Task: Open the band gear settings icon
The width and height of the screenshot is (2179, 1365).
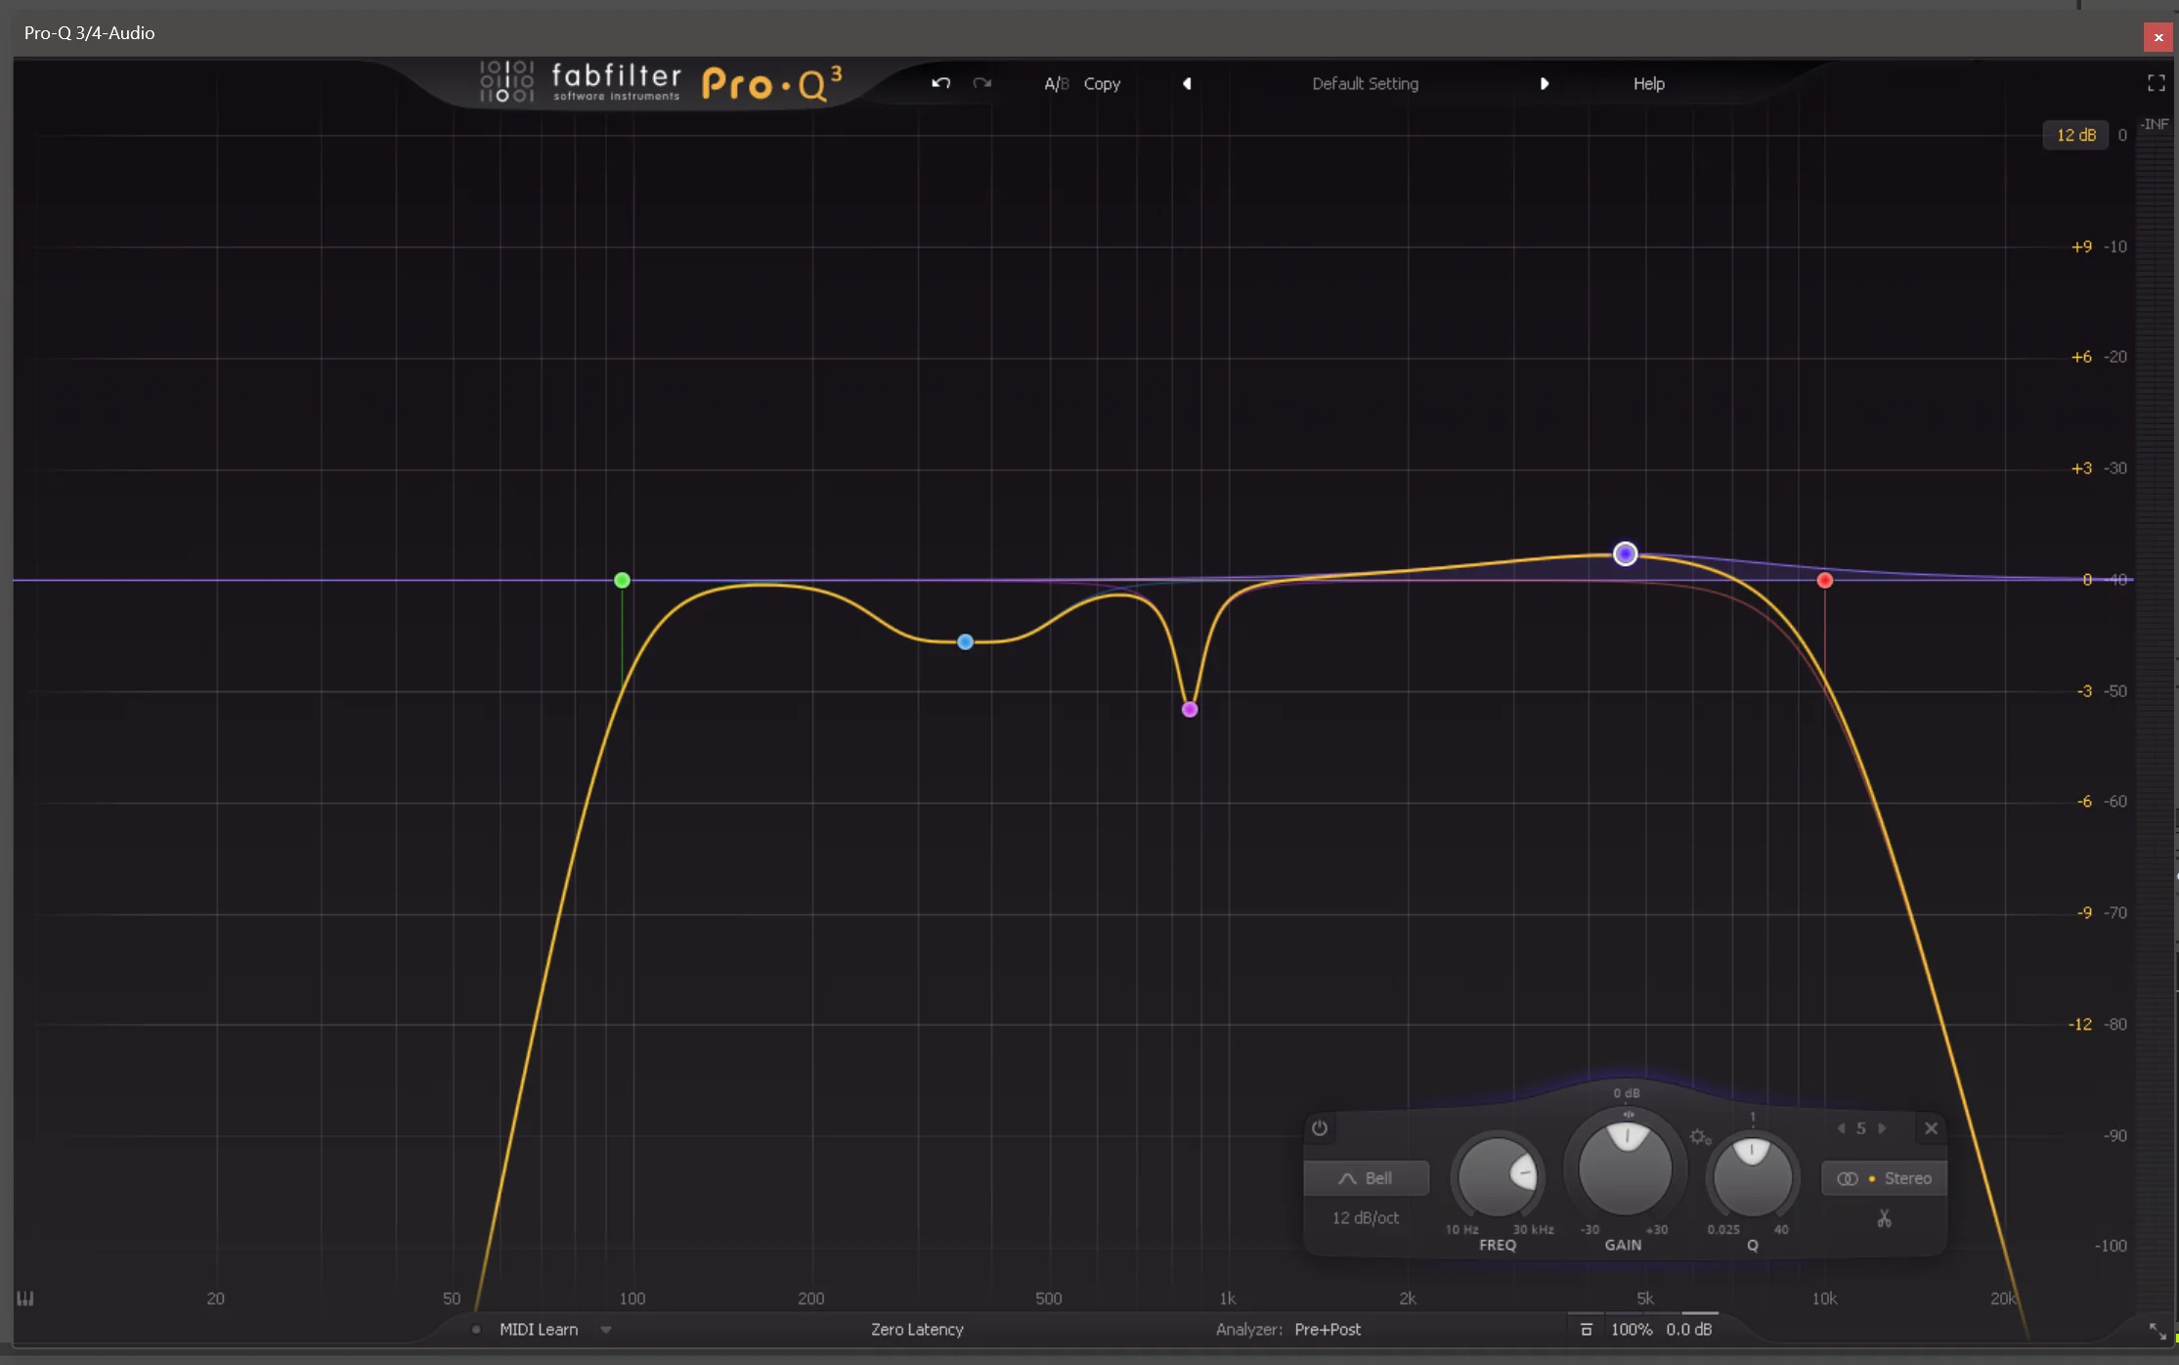Action: click(1700, 1137)
